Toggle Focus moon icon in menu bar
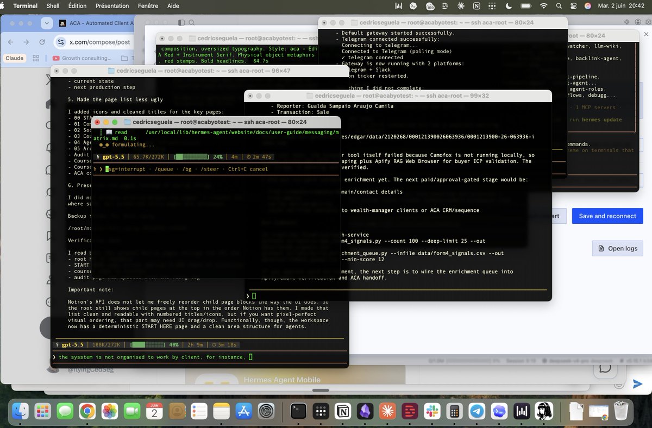The image size is (652, 428). (x=509, y=6)
